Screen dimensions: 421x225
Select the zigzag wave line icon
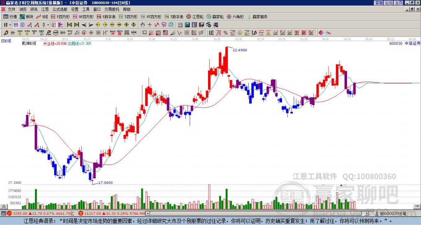pyautogui.click(x=180, y=33)
